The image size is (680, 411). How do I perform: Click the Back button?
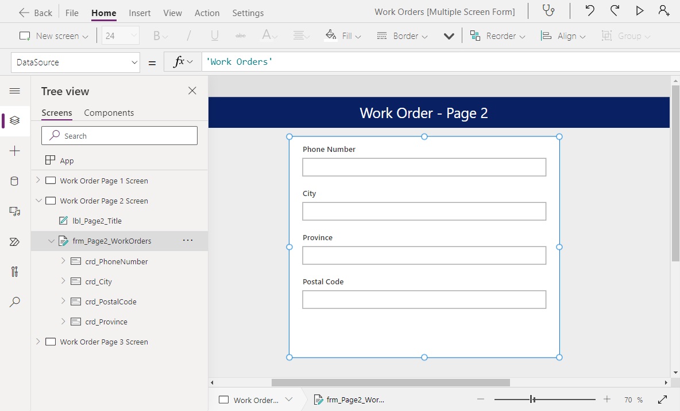(35, 12)
